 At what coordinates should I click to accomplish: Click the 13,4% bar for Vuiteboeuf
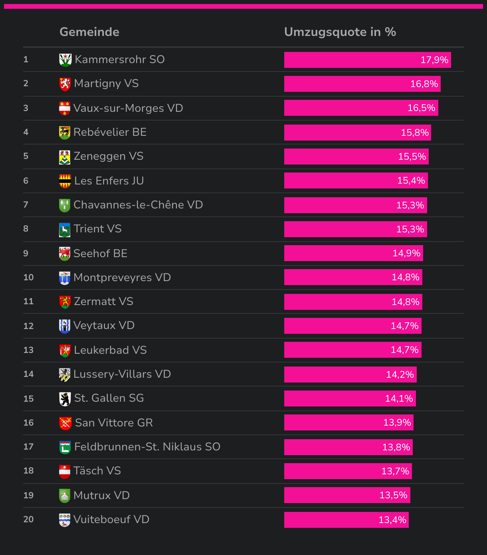(x=346, y=520)
